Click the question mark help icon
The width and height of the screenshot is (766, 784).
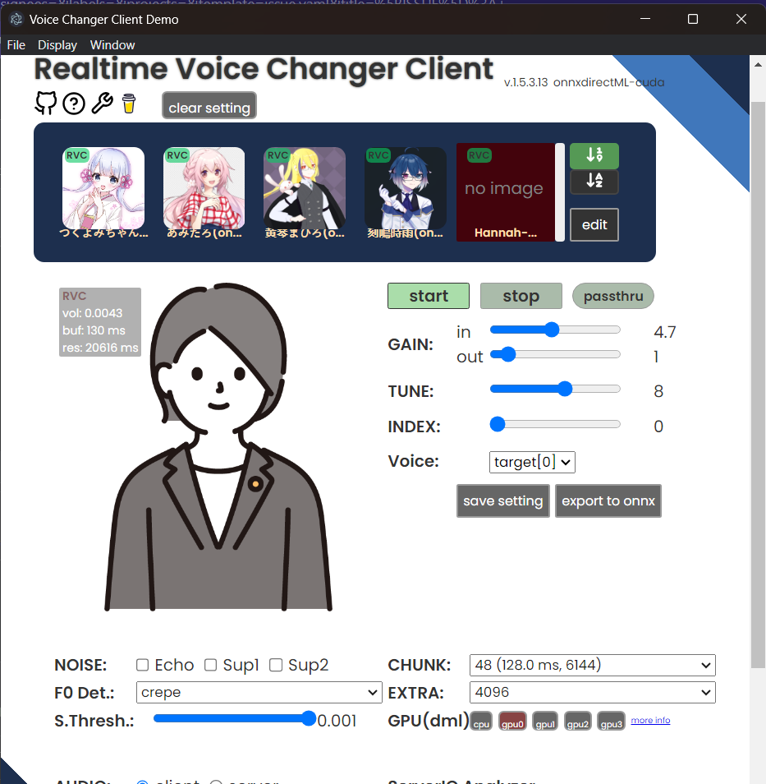(74, 103)
